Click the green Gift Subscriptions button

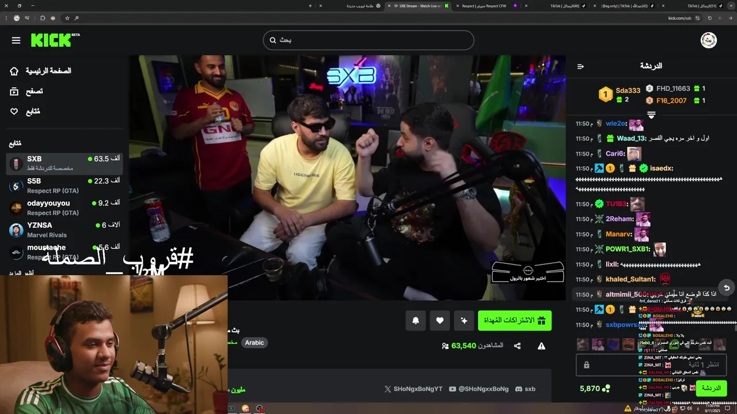(x=515, y=321)
